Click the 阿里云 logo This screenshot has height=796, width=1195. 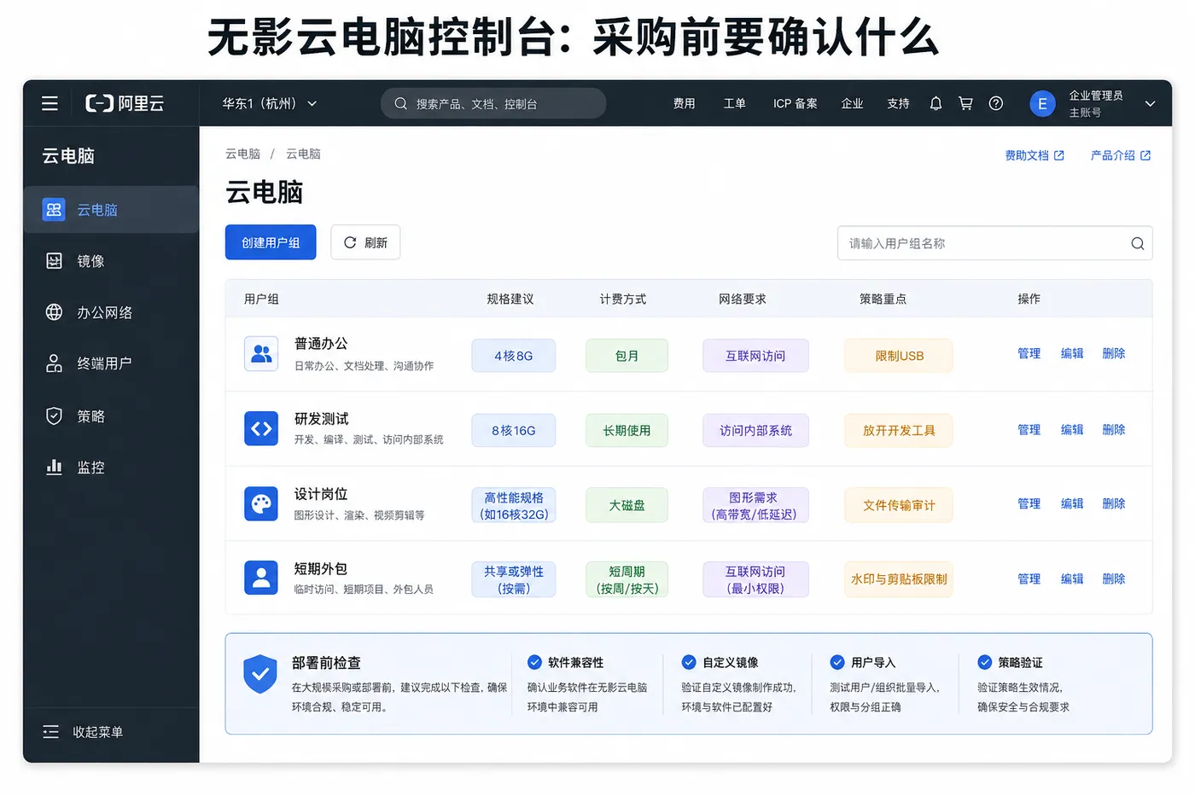click(x=125, y=103)
